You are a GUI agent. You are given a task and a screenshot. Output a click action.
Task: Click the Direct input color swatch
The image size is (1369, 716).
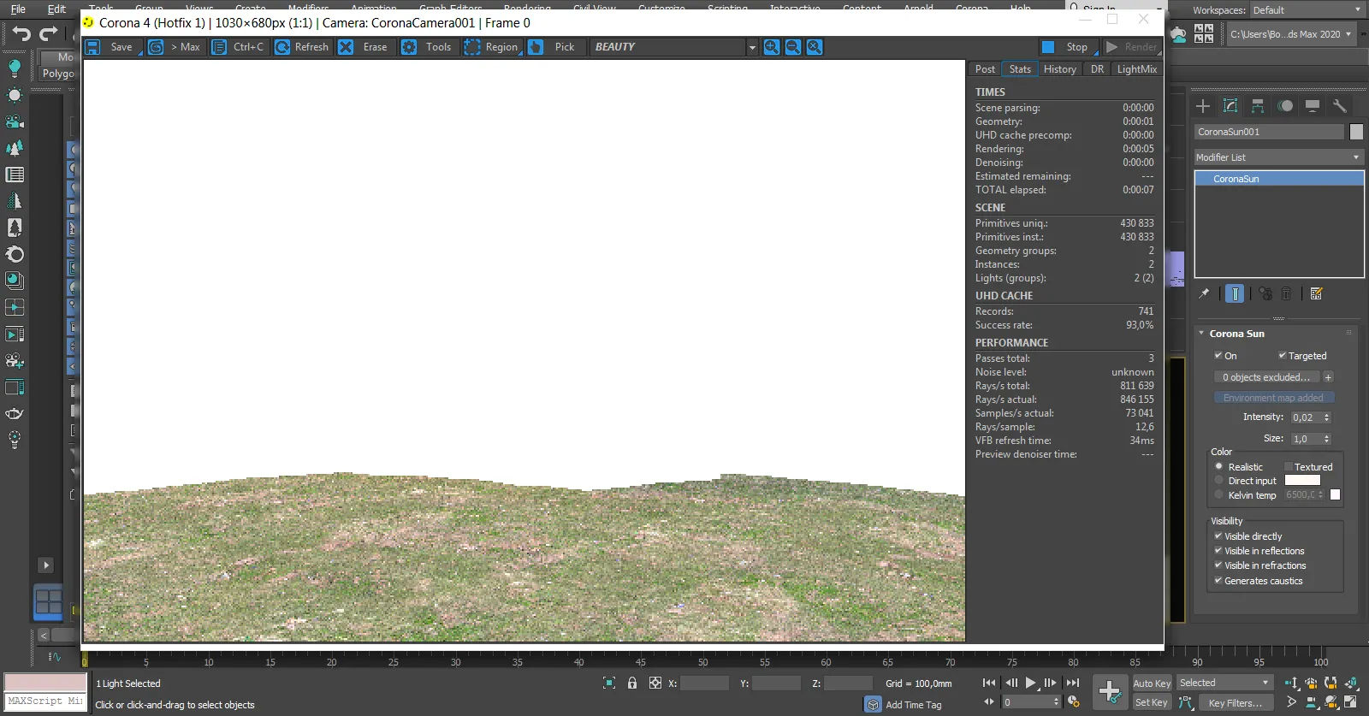(1302, 481)
